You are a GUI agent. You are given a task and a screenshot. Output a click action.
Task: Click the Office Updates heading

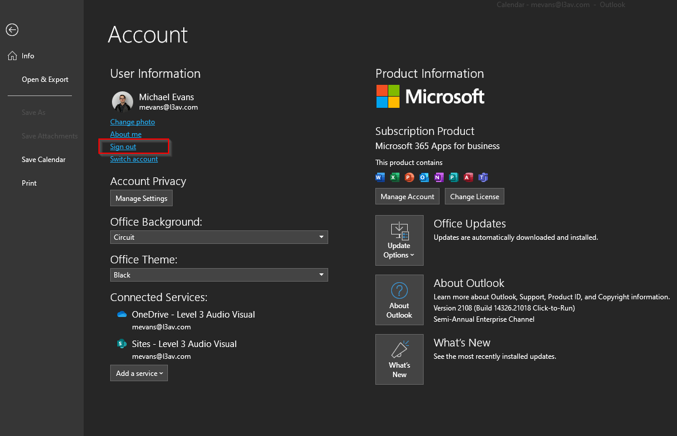pos(470,224)
